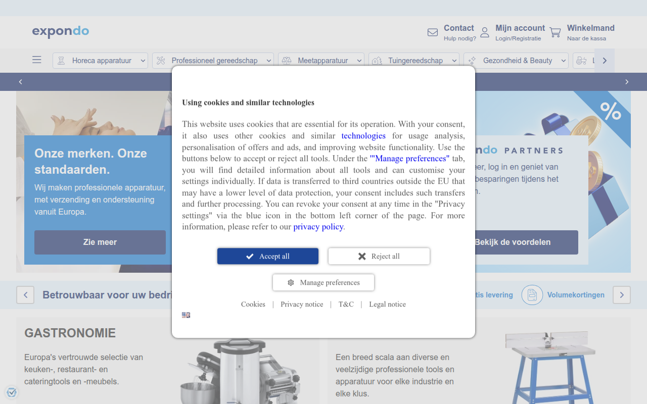
Task: Expand Professioneel gereedschap dropdown
Action: pyautogui.click(x=268, y=61)
